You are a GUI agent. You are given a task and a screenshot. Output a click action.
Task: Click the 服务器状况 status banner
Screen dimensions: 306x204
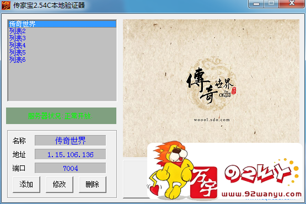pos(61,116)
